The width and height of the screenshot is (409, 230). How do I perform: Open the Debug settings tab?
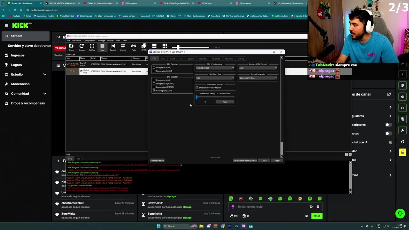coord(241,59)
